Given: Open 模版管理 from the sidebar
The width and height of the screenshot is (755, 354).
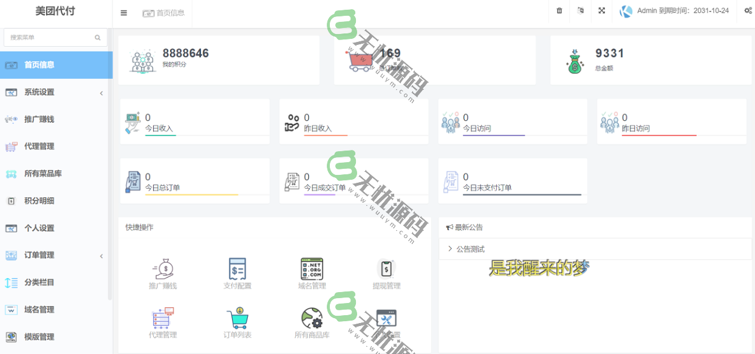Looking at the screenshot, I should 56,336.
